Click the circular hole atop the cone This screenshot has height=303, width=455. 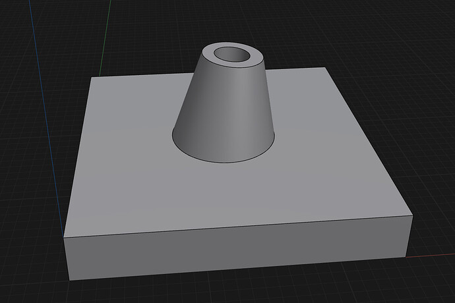click(231, 55)
